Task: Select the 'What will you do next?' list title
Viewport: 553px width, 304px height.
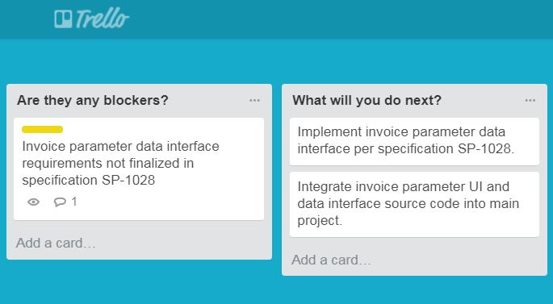Action: [x=367, y=100]
